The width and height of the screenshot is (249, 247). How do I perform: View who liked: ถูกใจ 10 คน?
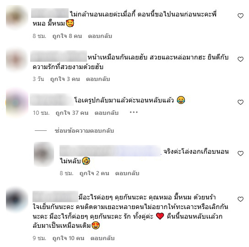68,238
